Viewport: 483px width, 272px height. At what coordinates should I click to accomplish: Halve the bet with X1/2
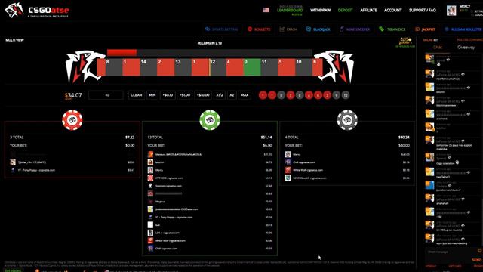(x=220, y=95)
